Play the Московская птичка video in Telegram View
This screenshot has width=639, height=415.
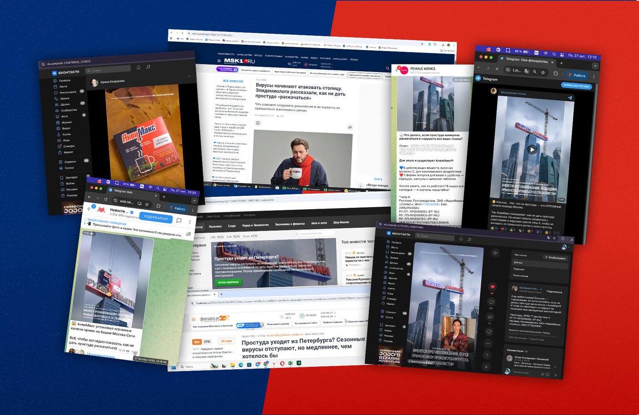[x=532, y=150]
